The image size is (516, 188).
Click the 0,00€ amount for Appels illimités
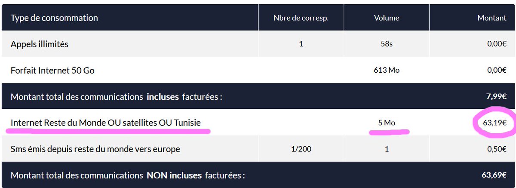click(x=496, y=44)
